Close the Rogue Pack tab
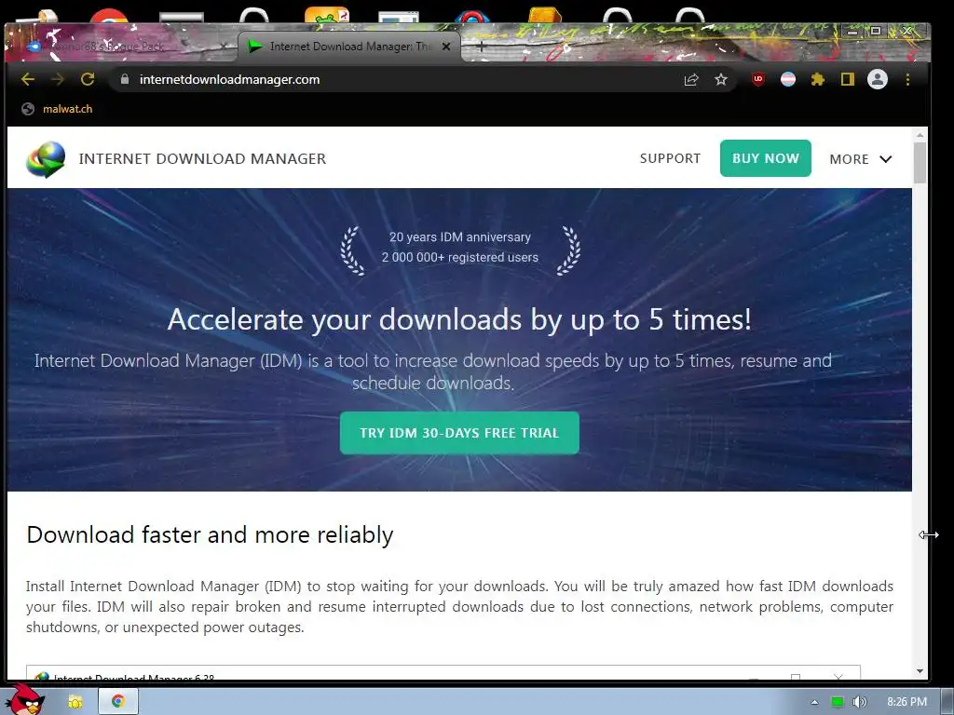Image resolution: width=954 pixels, height=715 pixels. [224, 47]
